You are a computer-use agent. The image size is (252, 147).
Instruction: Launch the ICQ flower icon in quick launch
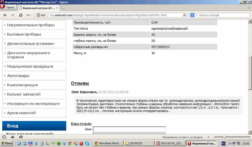click(x=59, y=143)
